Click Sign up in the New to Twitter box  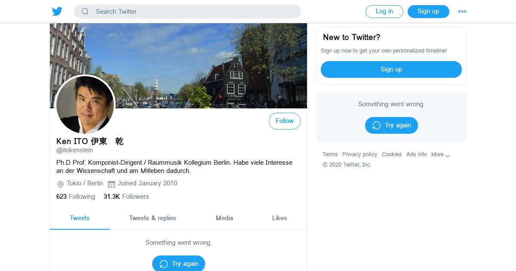pos(391,69)
